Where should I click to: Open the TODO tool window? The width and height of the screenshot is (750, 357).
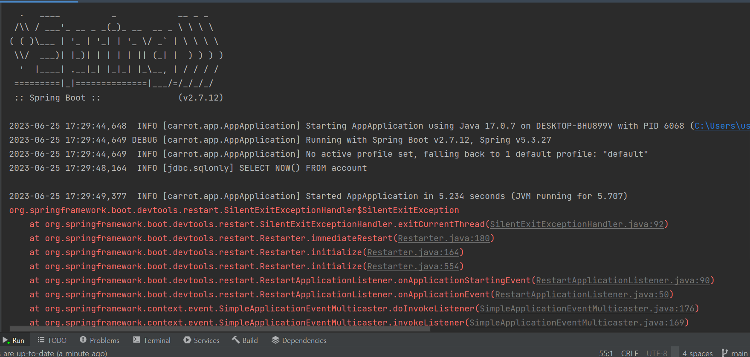tap(52, 340)
